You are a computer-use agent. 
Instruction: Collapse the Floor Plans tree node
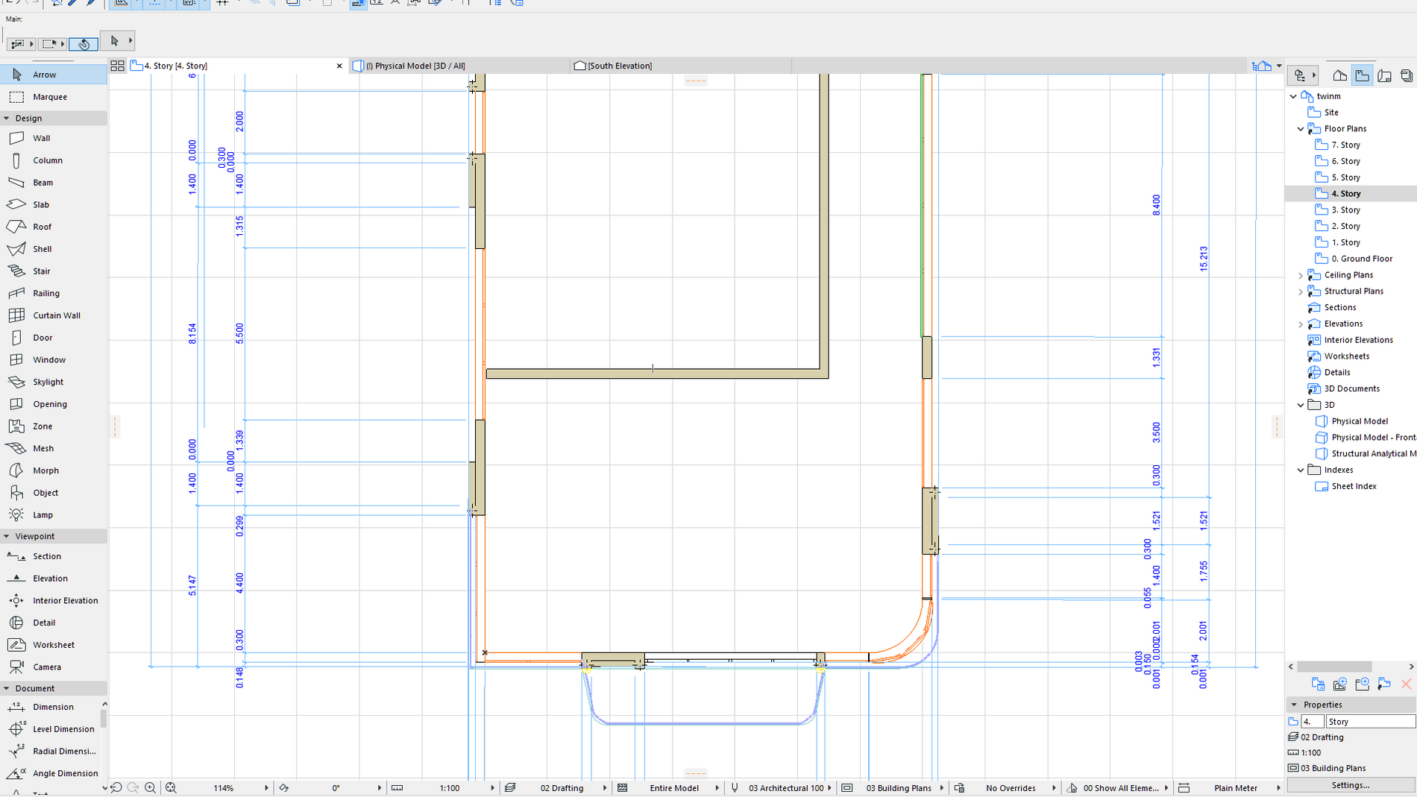point(1301,129)
